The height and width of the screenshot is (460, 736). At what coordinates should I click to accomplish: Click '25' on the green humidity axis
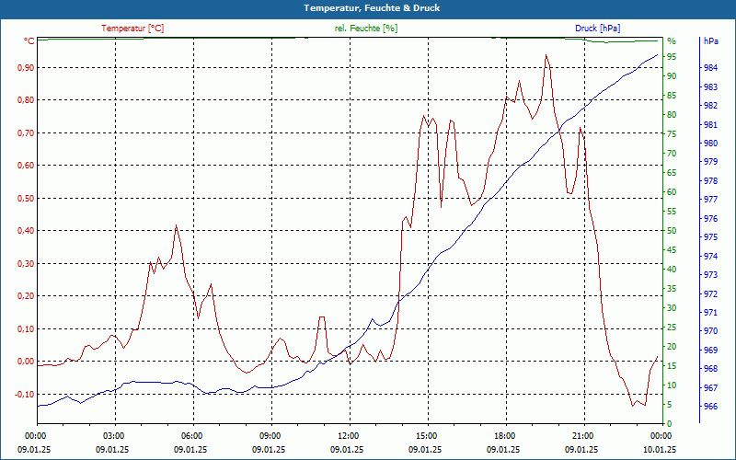(x=672, y=328)
